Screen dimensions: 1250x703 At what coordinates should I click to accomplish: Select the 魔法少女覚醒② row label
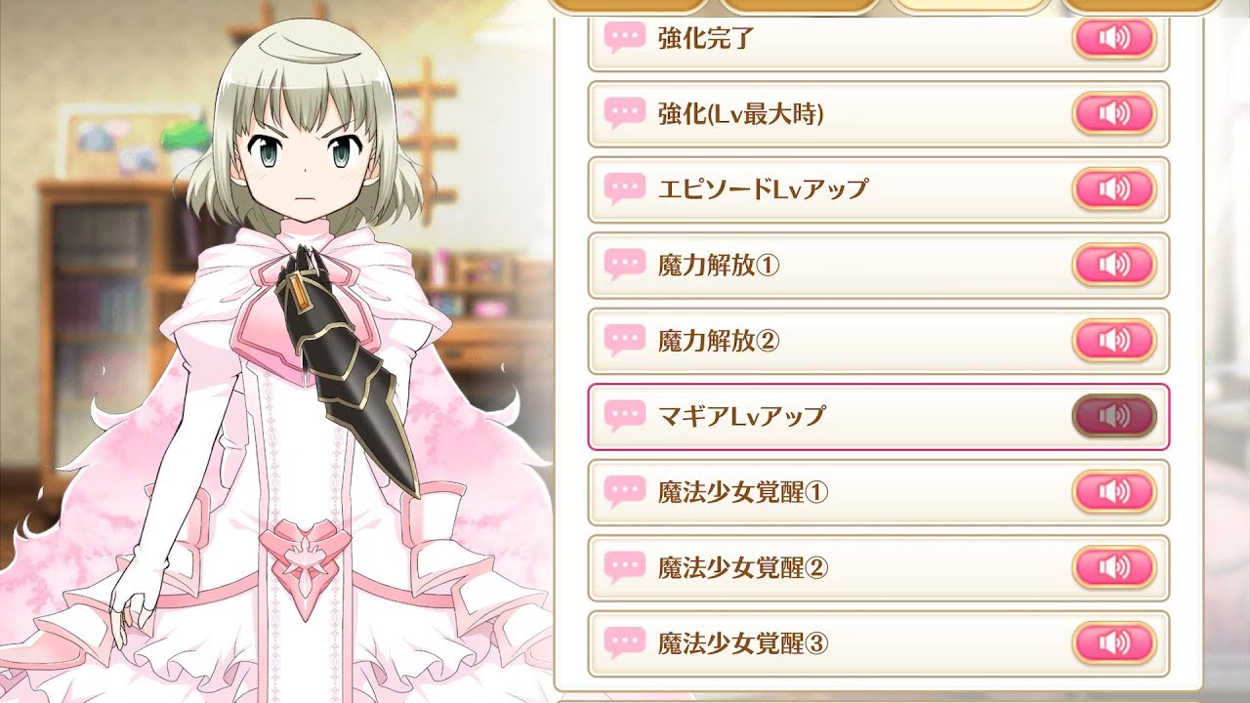(x=743, y=567)
